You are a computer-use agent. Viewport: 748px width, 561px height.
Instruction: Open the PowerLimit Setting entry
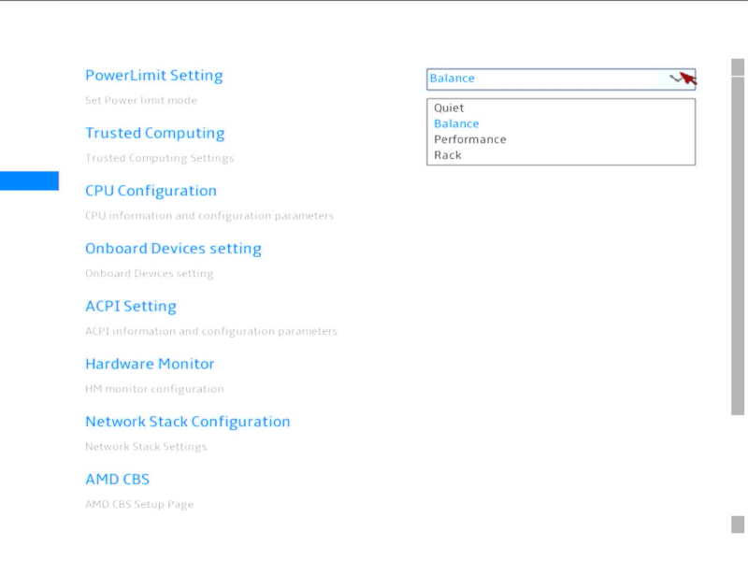pyautogui.click(x=153, y=76)
